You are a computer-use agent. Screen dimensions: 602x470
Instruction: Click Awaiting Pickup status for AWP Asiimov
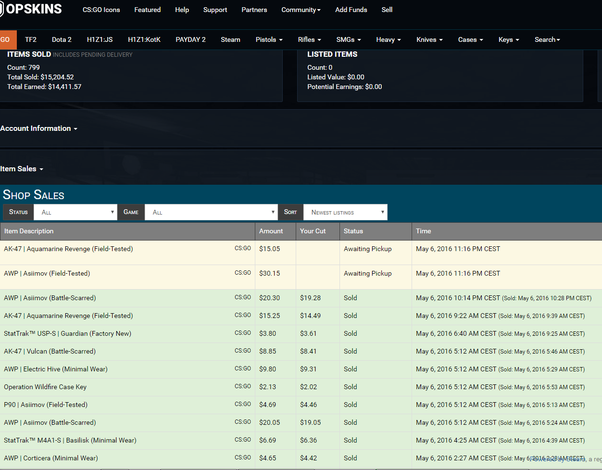[368, 273]
